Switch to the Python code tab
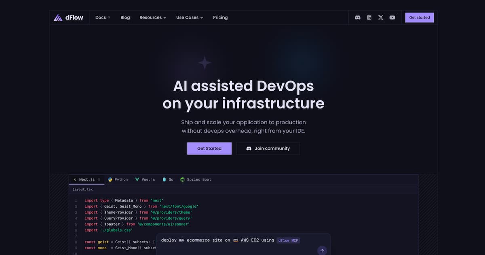The width and height of the screenshot is (485, 255). [x=118, y=180]
